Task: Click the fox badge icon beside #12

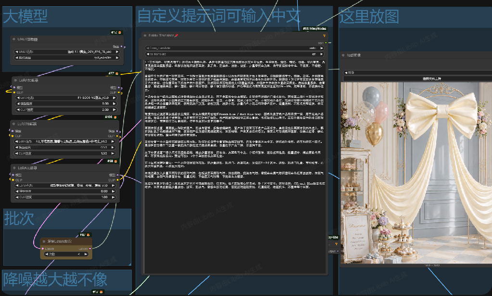Action: tap(120, 32)
